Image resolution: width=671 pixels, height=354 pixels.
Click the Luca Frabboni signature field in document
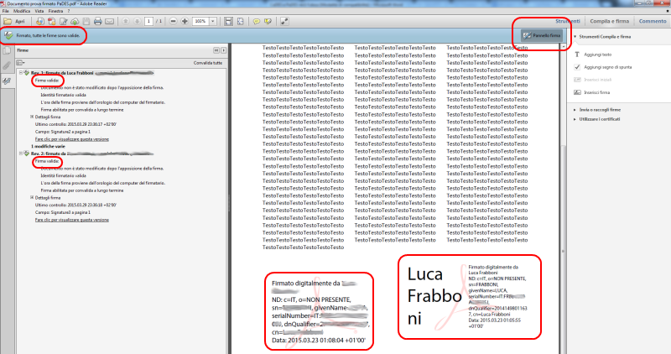point(470,297)
